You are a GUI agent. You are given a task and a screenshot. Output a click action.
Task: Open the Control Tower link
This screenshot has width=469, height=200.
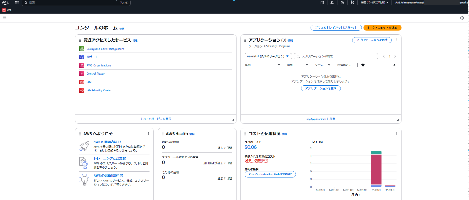click(96, 74)
